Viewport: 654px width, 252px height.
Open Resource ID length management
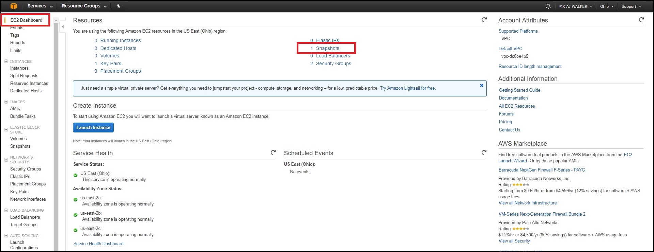[530, 67]
